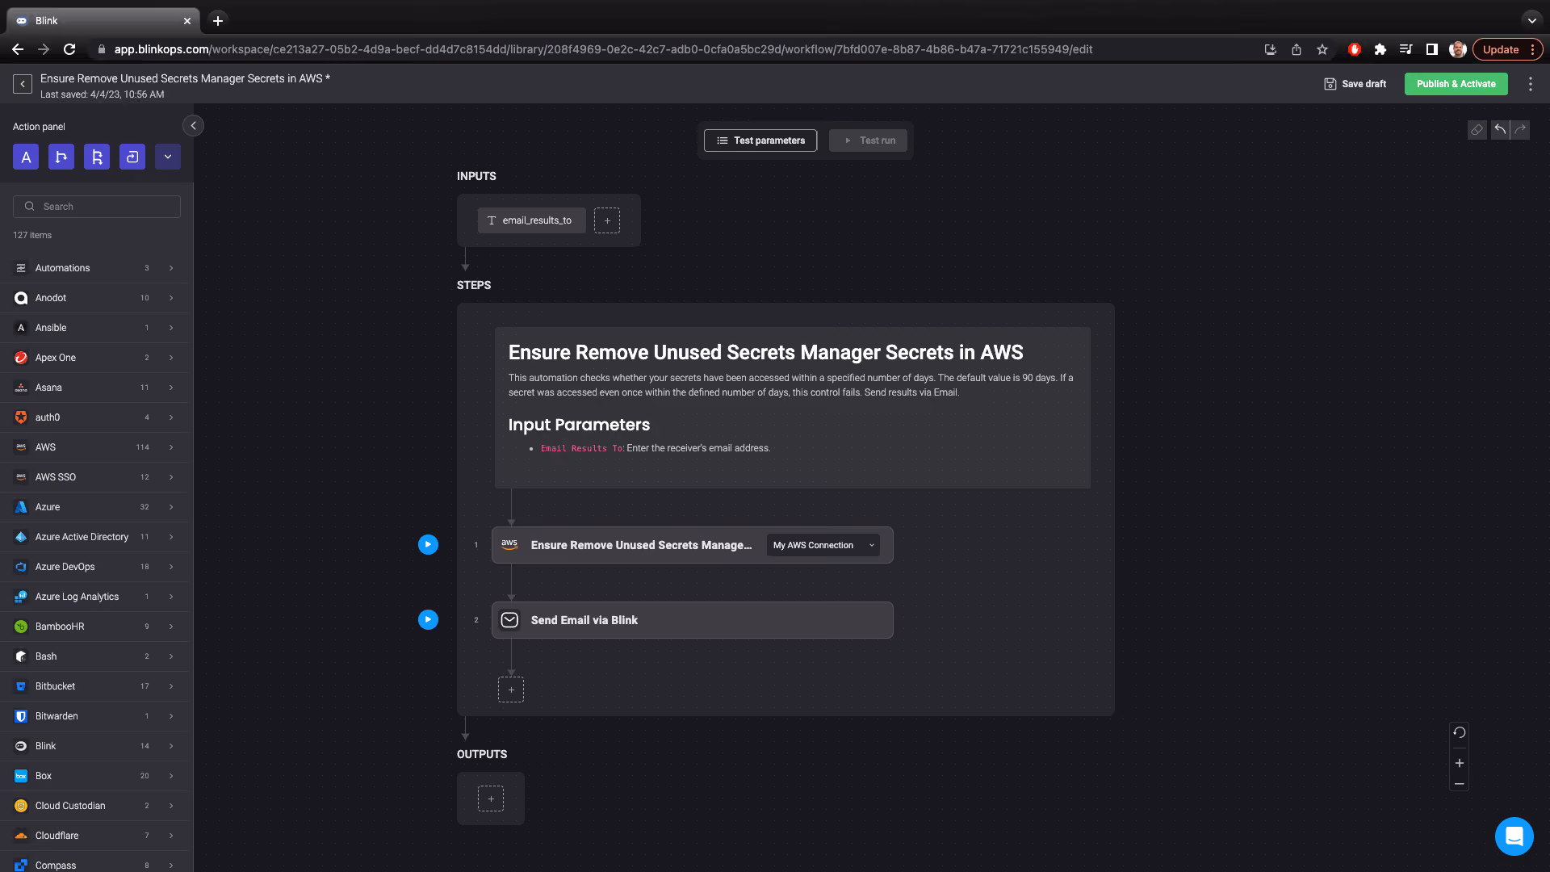Open Test parameters

(760, 140)
